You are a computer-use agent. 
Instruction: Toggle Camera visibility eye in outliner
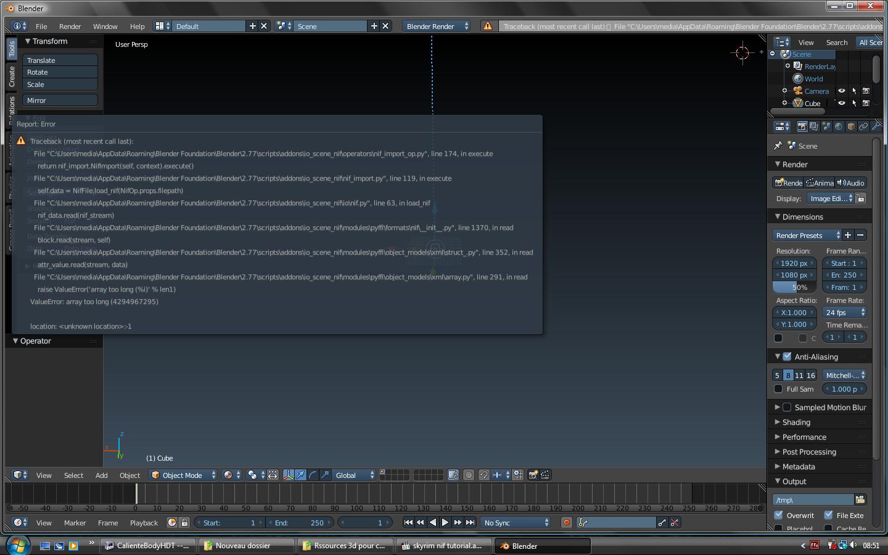[x=841, y=91]
